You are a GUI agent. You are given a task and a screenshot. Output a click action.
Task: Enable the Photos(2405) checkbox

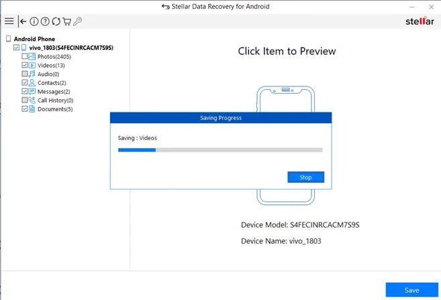tap(25, 57)
